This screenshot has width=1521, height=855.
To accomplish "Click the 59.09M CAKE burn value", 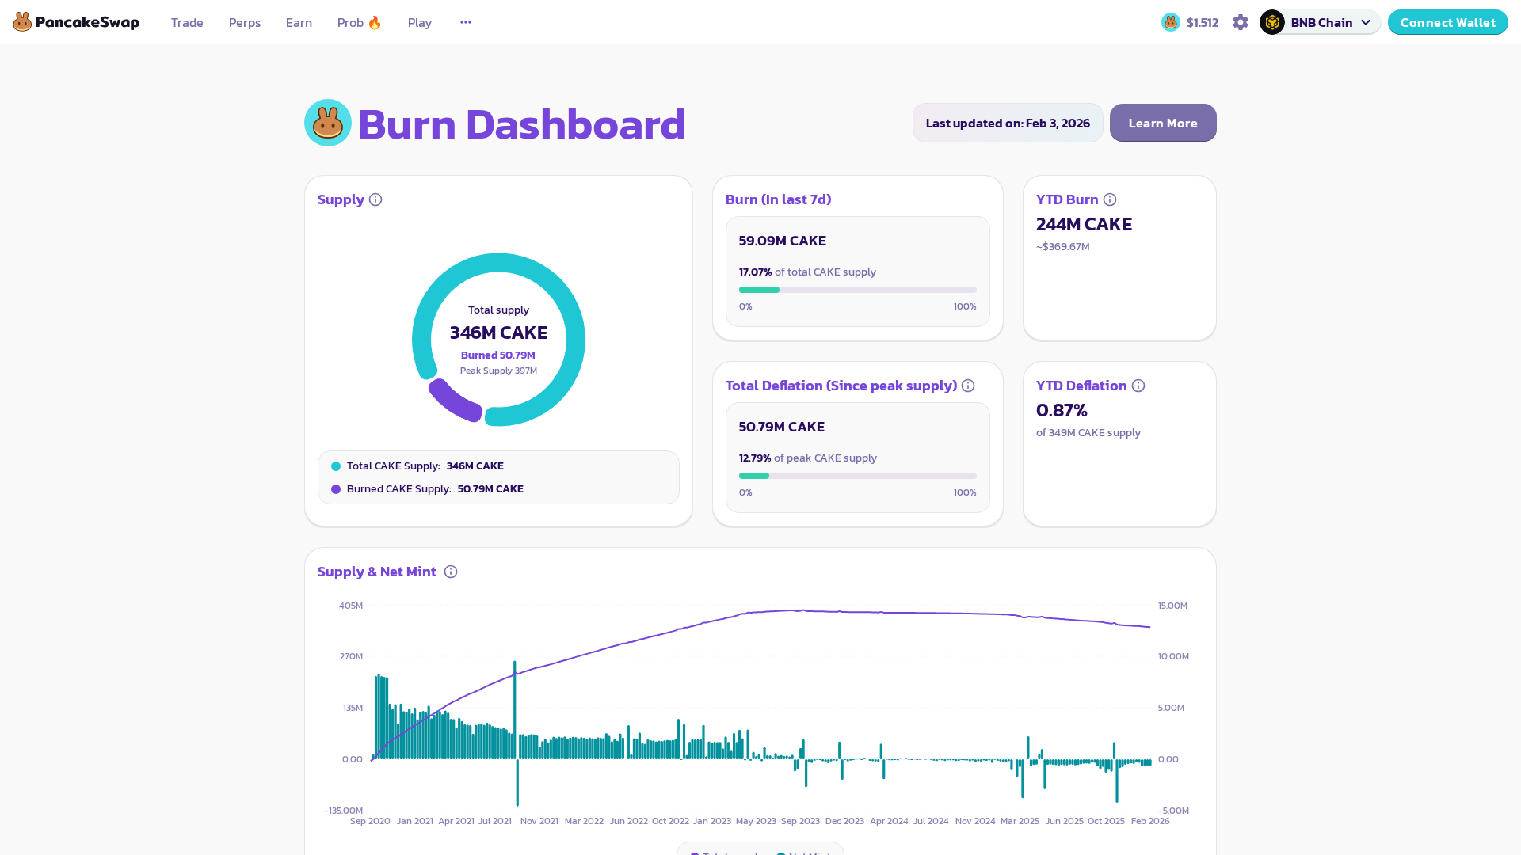I will pyautogui.click(x=783, y=241).
